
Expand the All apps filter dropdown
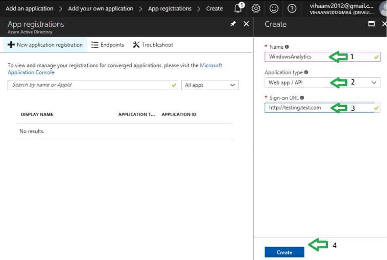click(210, 85)
